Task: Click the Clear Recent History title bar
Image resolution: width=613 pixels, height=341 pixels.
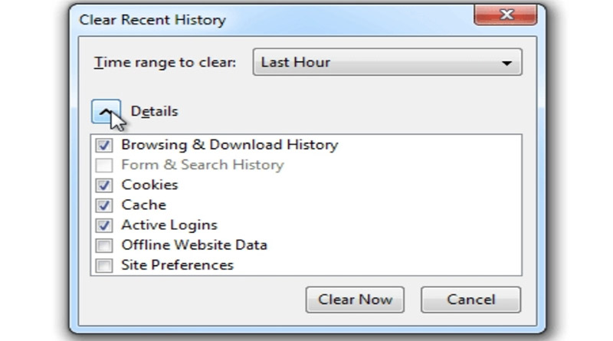Action: click(x=230, y=19)
